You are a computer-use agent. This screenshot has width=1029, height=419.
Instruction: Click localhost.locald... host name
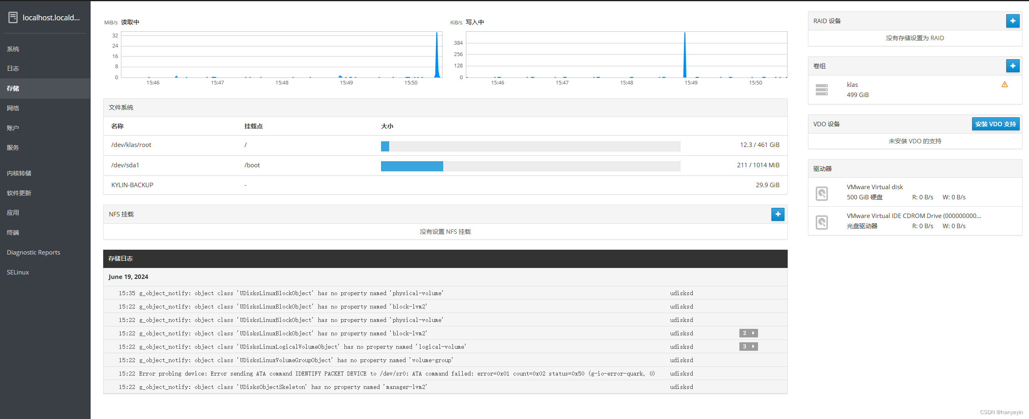click(51, 17)
